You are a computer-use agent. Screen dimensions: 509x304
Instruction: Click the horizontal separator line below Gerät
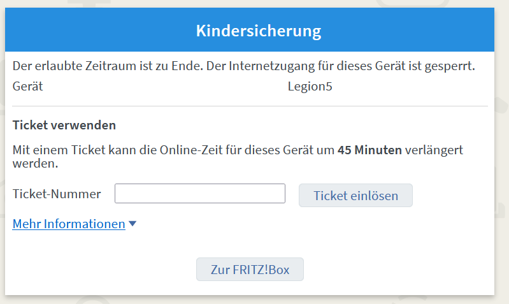pyautogui.click(x=250, y=106)
